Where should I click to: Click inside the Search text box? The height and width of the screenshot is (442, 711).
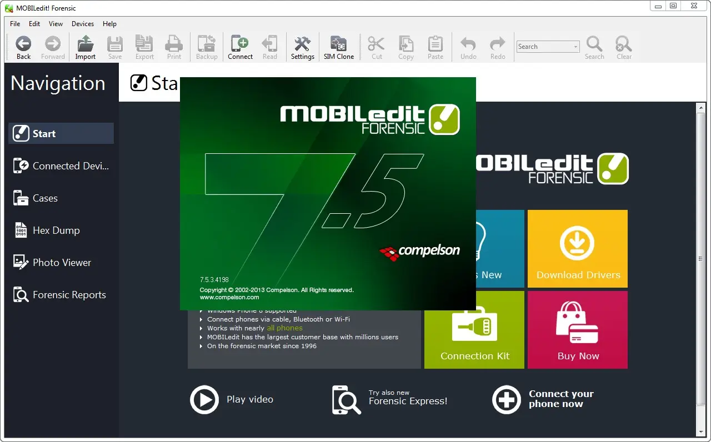coord(544,47)
